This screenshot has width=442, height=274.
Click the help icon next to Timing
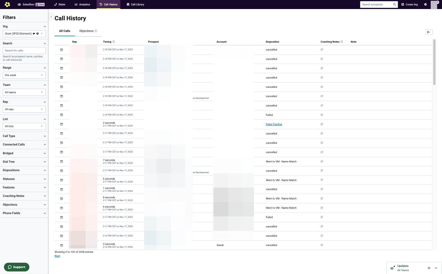tap(114, 42)
